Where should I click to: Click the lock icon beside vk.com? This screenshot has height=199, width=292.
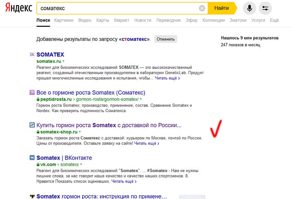(x=38, y=165)
